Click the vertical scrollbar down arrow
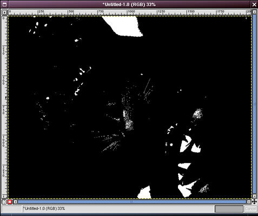The image size is (258, 216). pos(254,196)
